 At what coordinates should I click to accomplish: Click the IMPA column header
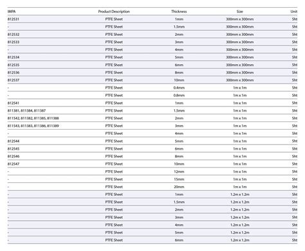tap(12, 12)
